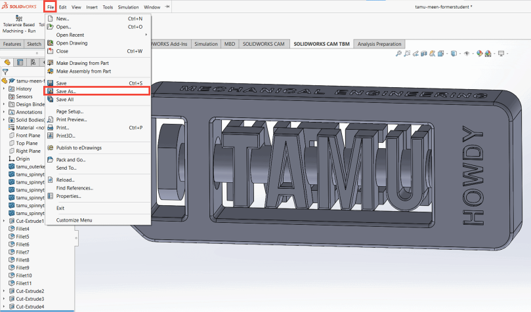Image resolution: width=531 pixels, height=312 pixels.
Task: Open the Tools menu
Action: pyautogui.click(x=108, y=7)
